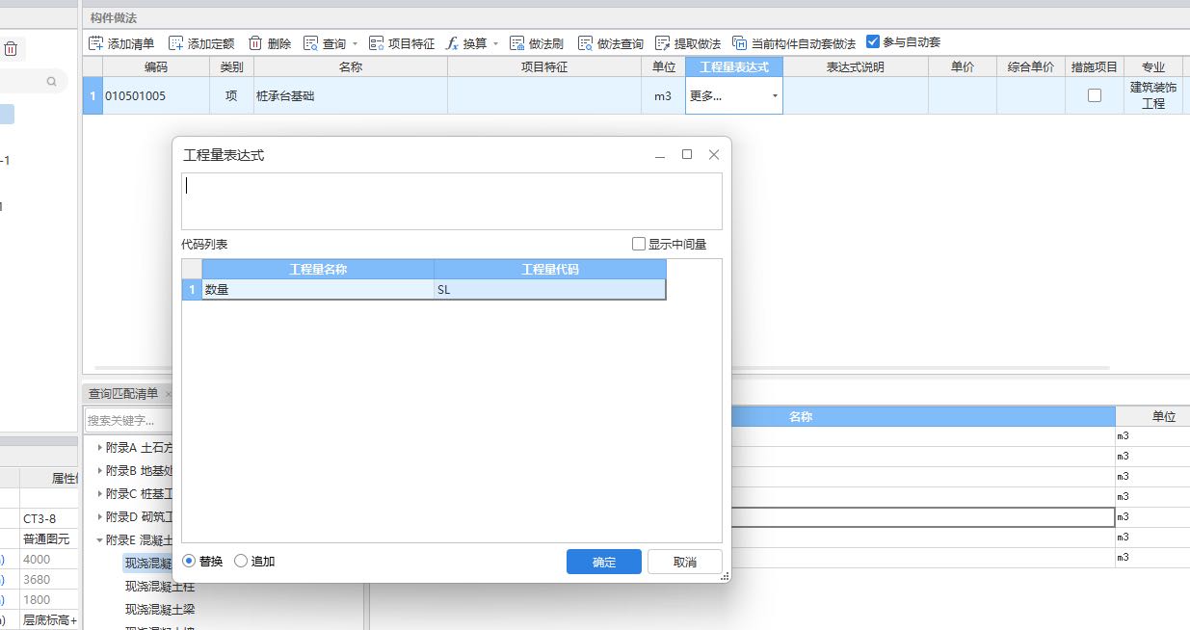Click the 添加清单 icon in toolbar
This screenshot has height=630, width=1190.
(x=96, y=43)
